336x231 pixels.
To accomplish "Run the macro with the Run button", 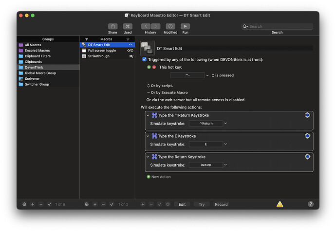I will 186,26.
